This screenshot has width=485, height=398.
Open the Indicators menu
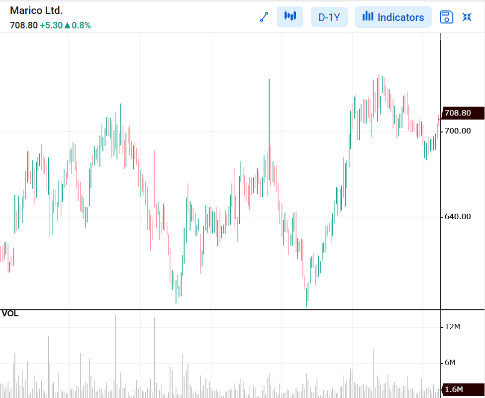tap(393, 17)
